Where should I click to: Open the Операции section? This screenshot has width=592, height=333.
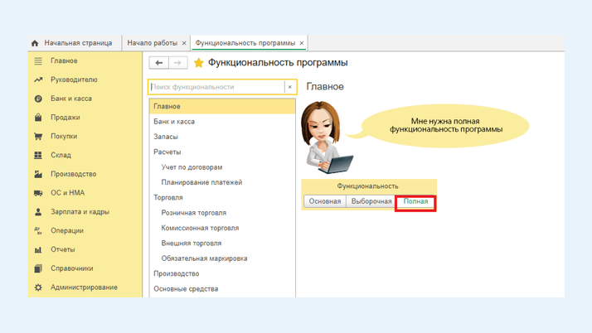coord(67,230)
